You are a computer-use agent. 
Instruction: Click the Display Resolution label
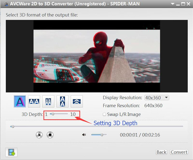point(123,98)
